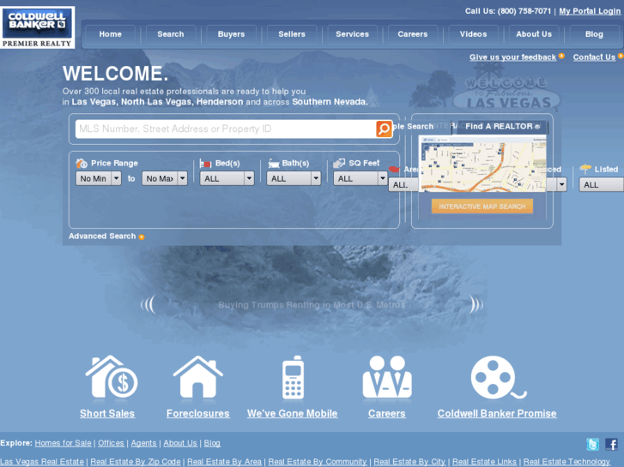Open the Advanced Search link
Screen dimensions: 624x467
point(102,236)
